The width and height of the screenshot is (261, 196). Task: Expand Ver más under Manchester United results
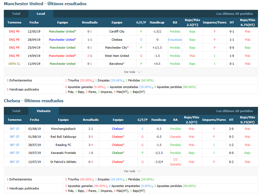click(132, 72)
